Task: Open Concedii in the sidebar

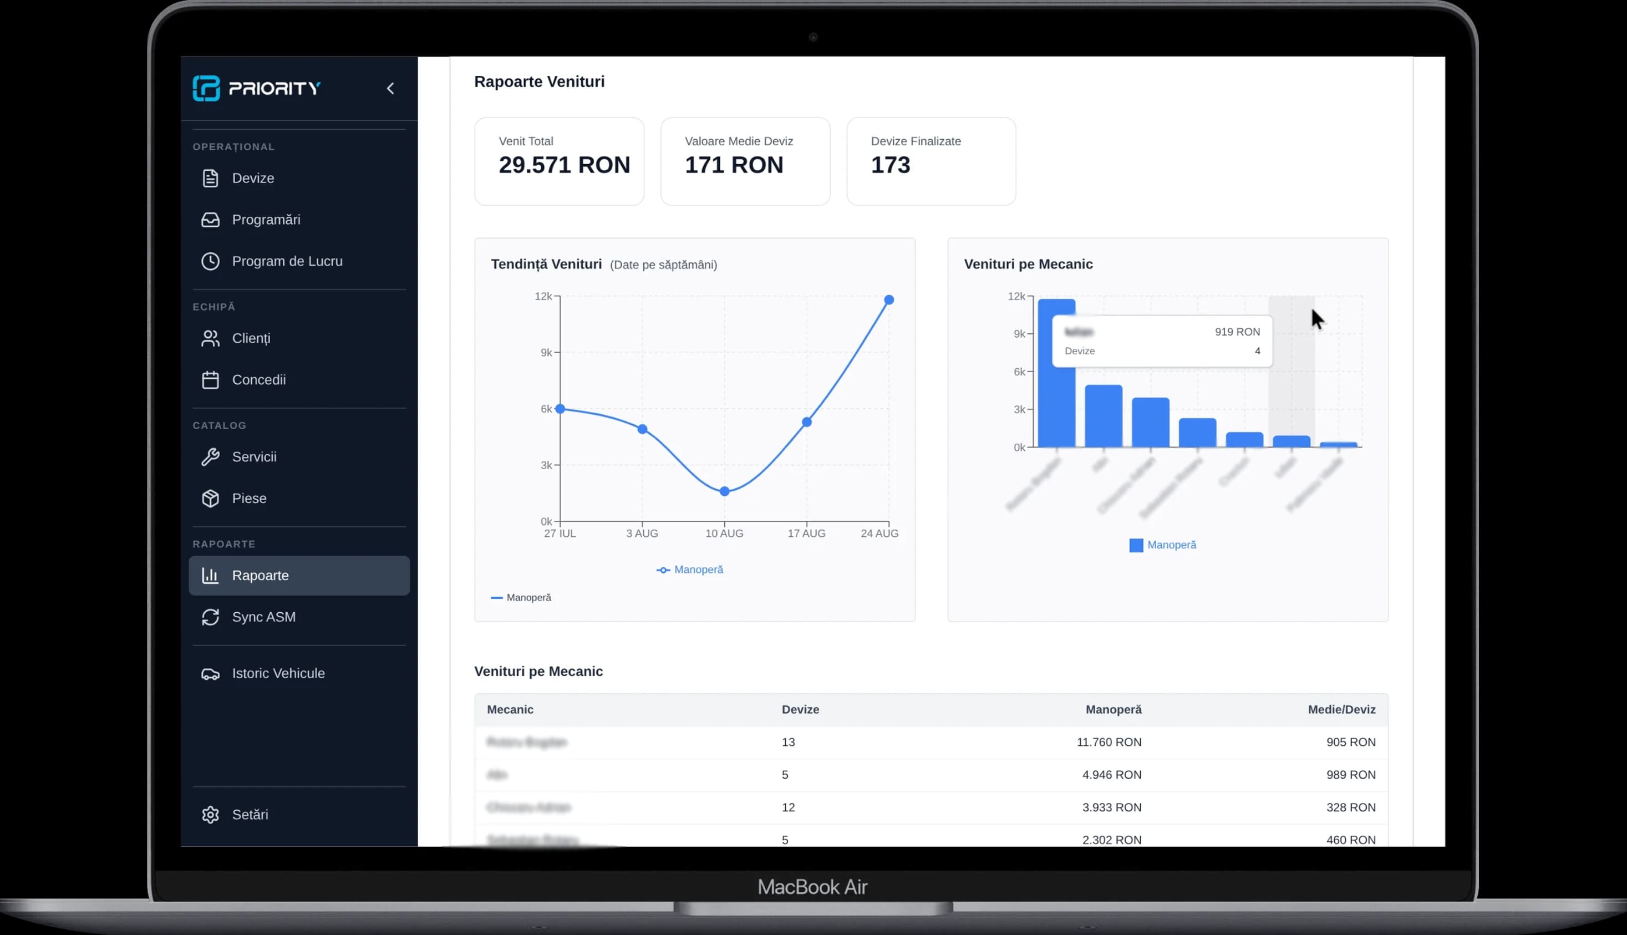Action: click(x=299, y=380)
